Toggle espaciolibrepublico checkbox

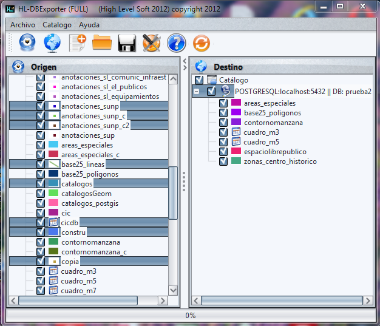click(223, 152)
